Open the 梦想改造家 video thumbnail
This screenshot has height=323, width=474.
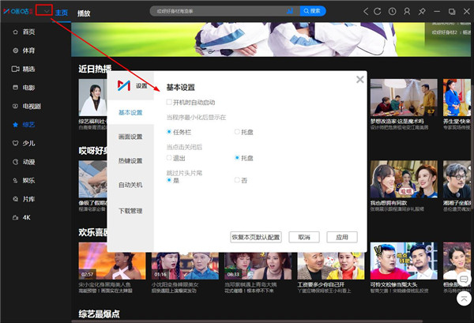404,98
